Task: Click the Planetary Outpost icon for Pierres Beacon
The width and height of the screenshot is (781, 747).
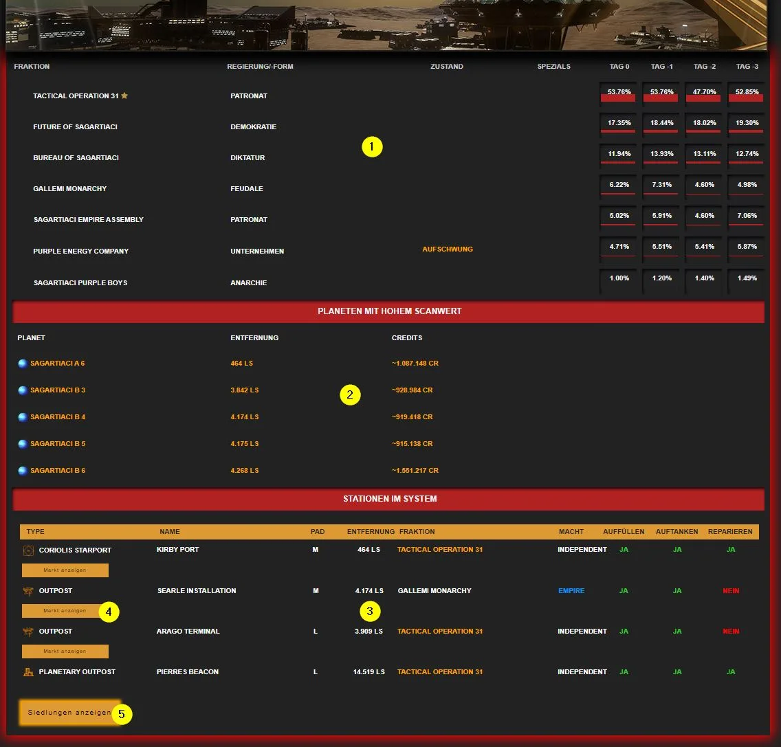Action: 28,672
